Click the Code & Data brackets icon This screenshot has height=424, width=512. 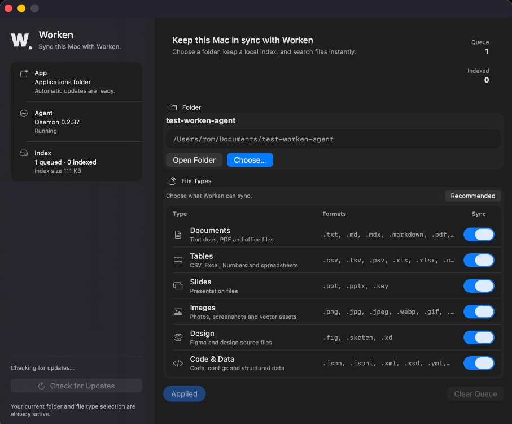[x=178, y=363]
